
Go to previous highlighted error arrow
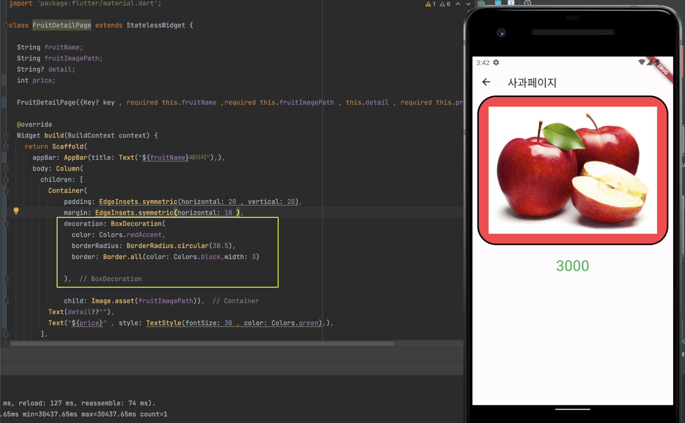click(458, 4)
